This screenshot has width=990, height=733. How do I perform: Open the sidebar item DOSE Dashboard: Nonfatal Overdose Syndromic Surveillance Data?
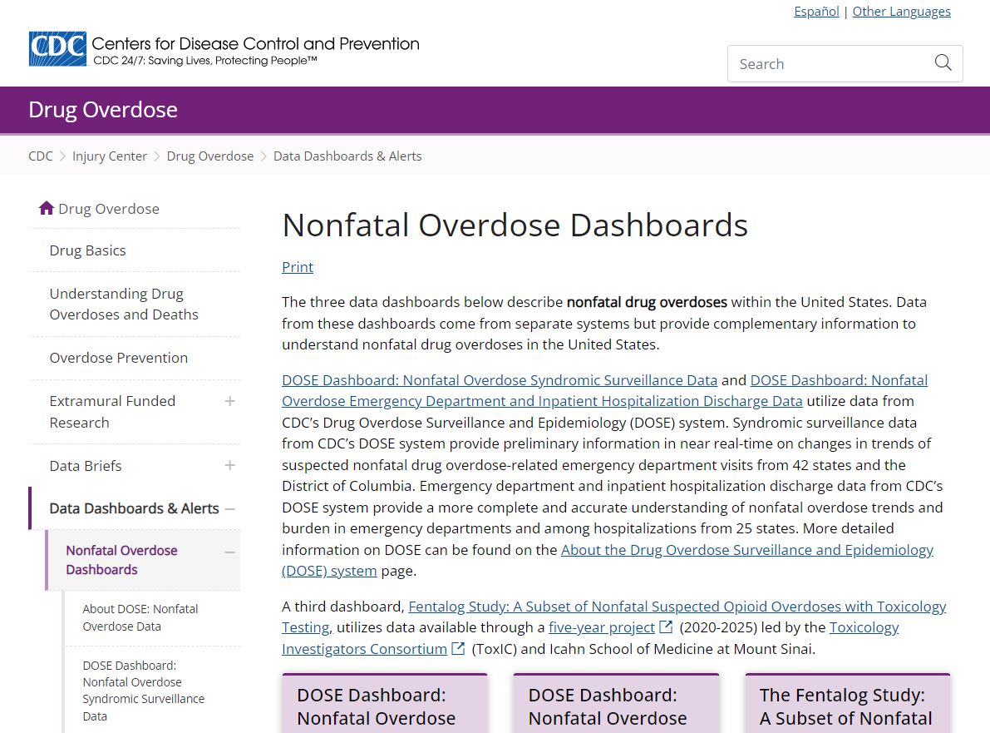click(x=143, y=691)
